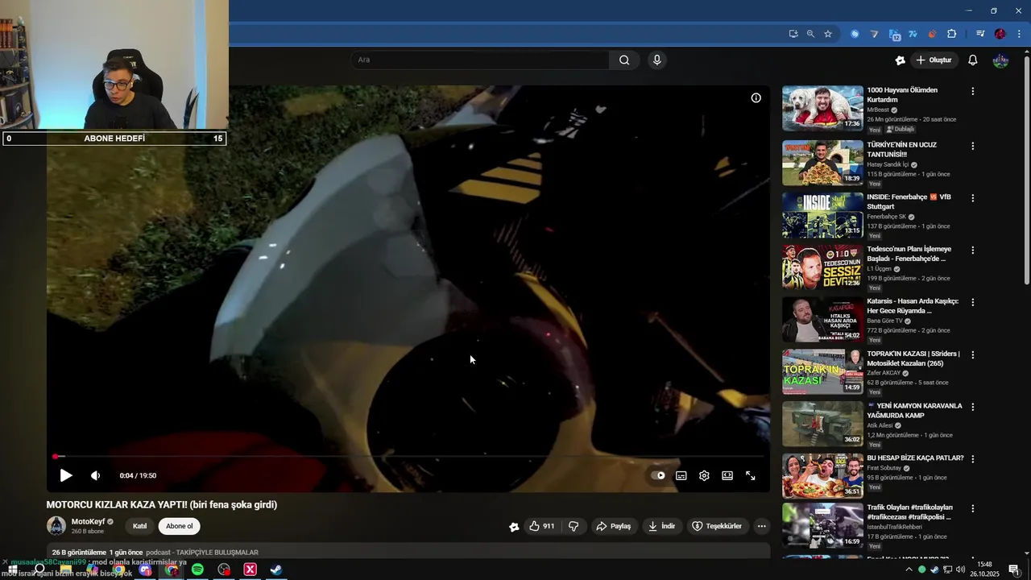Viewport: 1031px width, 580px height.
Task: Open more actions ellipsis under video
Action: point(761,526)
